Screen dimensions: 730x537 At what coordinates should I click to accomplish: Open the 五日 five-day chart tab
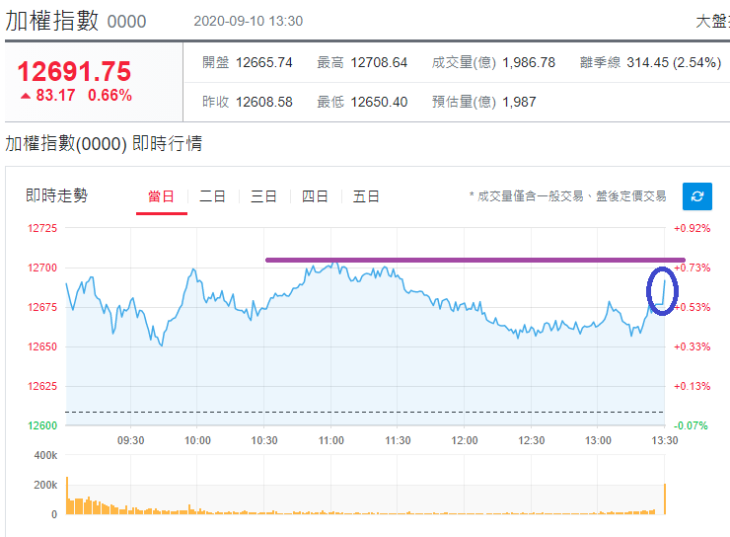point(366,196)
